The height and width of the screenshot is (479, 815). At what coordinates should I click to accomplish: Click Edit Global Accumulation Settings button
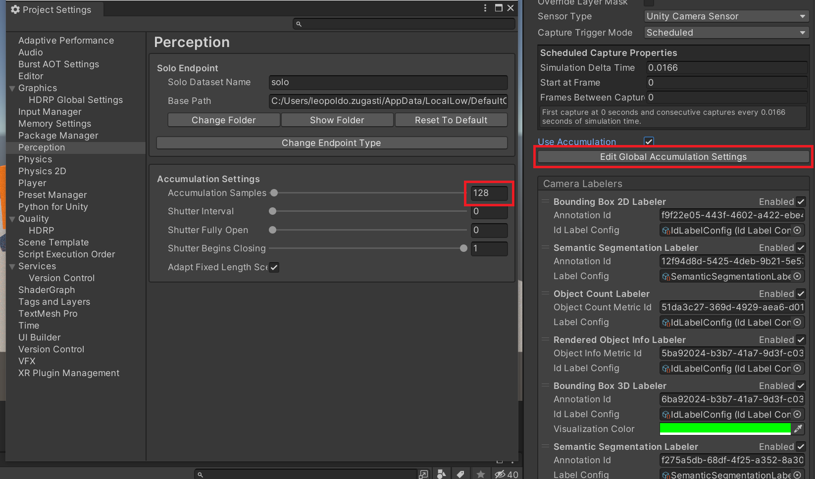click(673, 157)
